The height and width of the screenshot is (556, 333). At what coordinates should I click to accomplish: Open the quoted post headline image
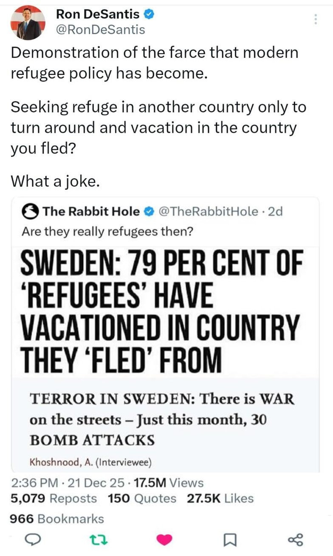(x=166, y=311)
